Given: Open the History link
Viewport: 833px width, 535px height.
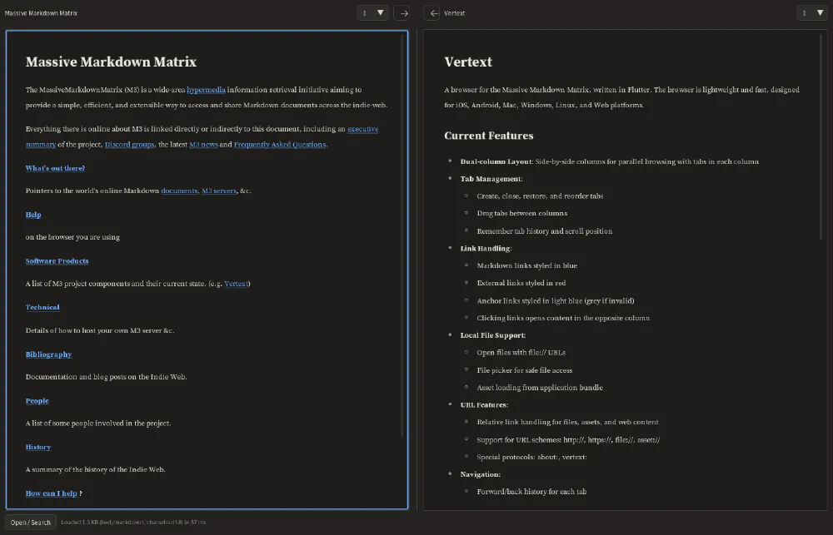Looking at the screenshot, I should tap(38, 447).
